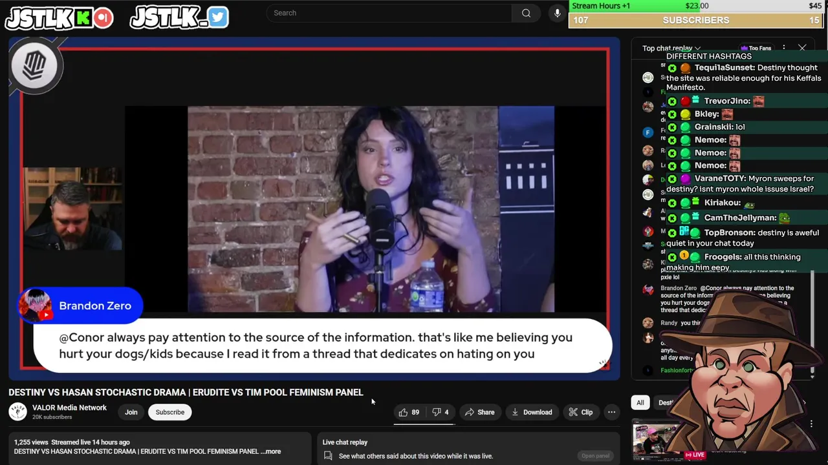Create a Clip with scissors button

pos(580,412)
